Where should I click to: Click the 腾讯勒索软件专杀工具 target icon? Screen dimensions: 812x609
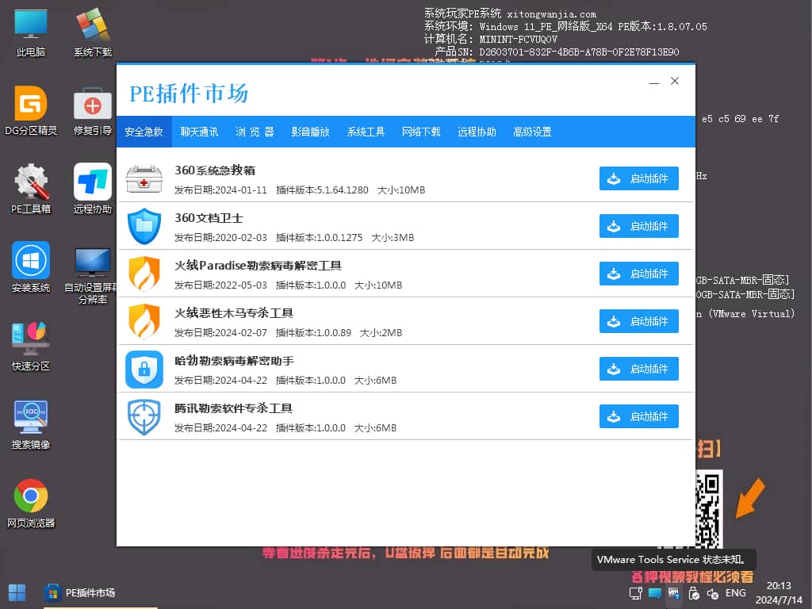pos(144,416)
